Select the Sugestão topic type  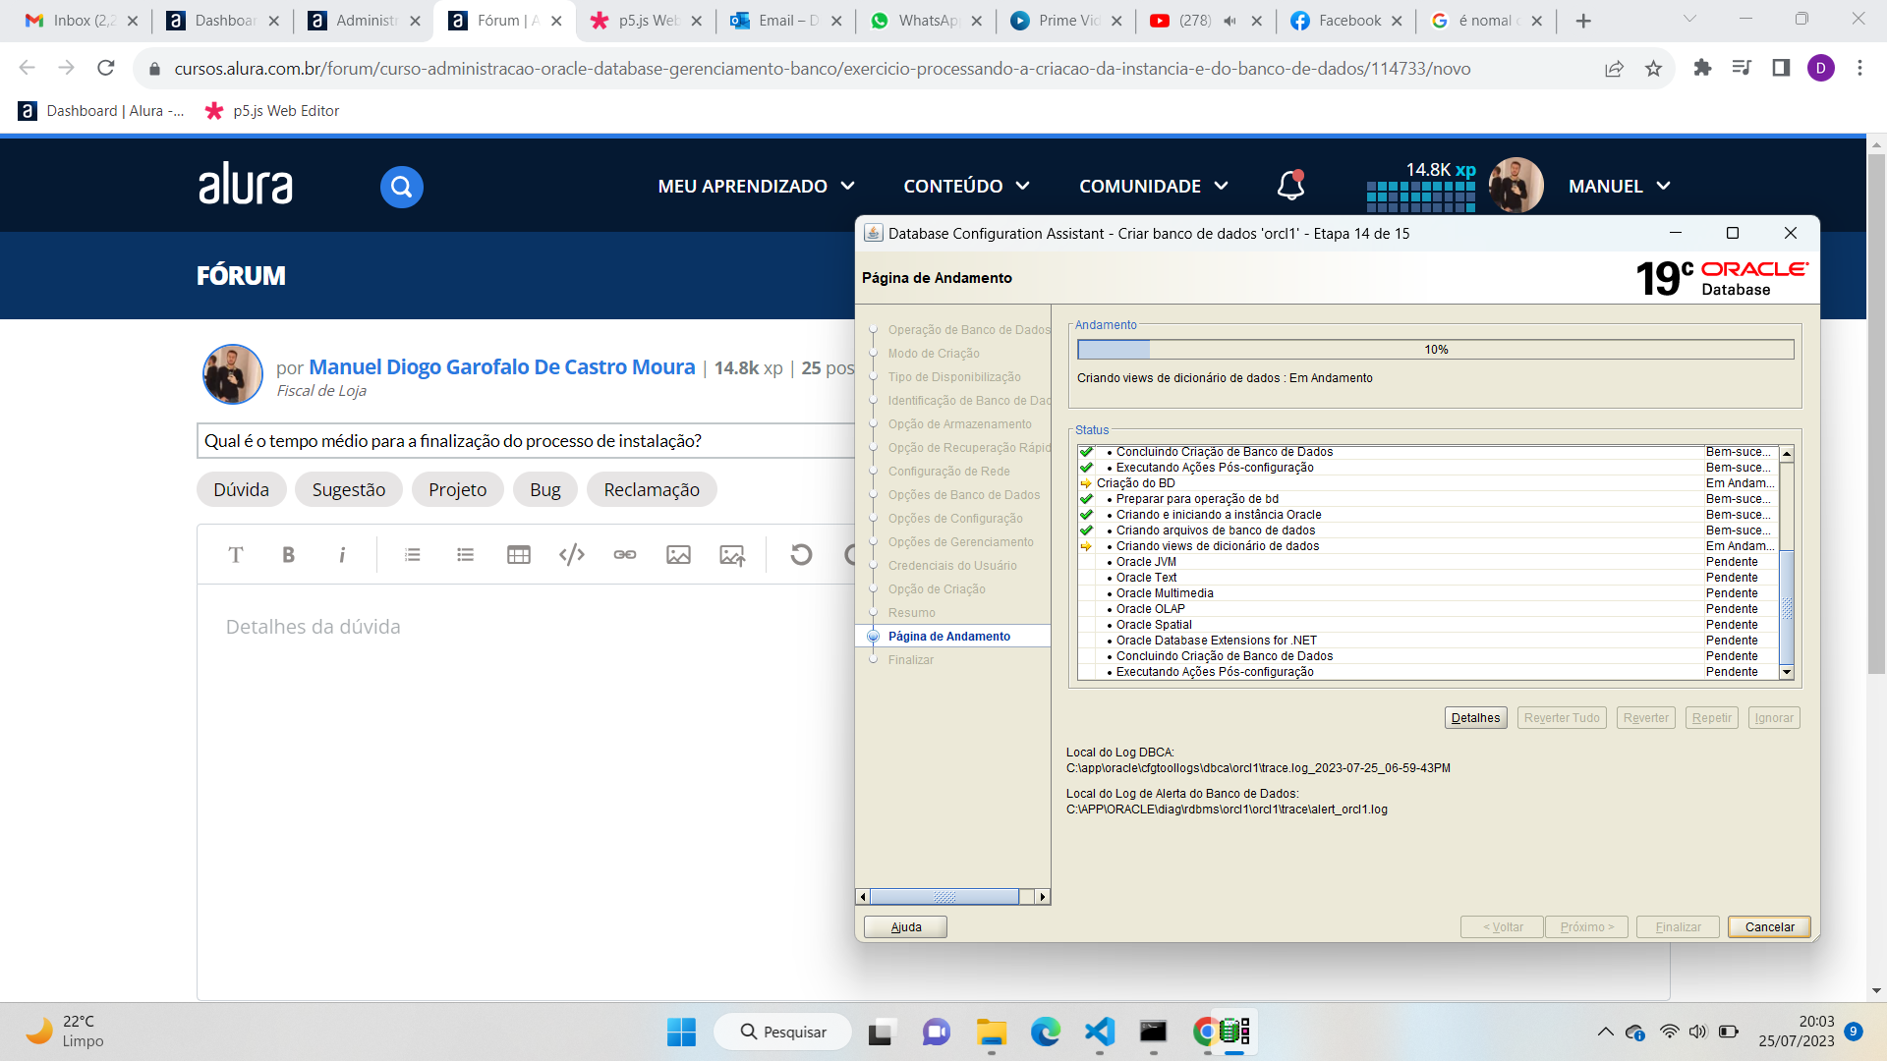(349, 489)
